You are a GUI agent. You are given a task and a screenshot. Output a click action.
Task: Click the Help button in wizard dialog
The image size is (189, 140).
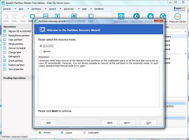click(x=49, y=123)
